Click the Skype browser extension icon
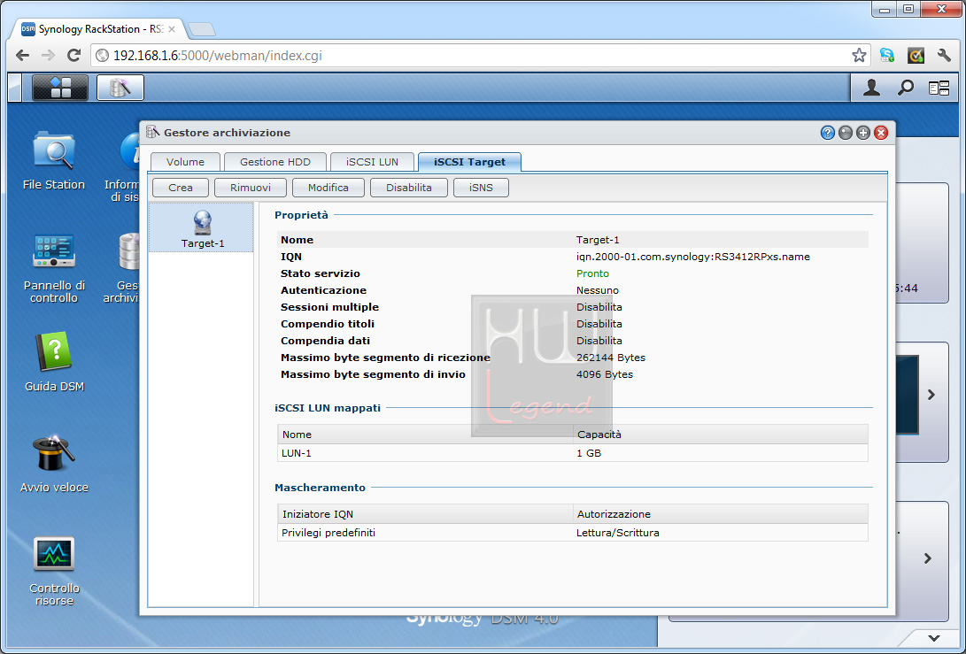 (x=886, y=56)
